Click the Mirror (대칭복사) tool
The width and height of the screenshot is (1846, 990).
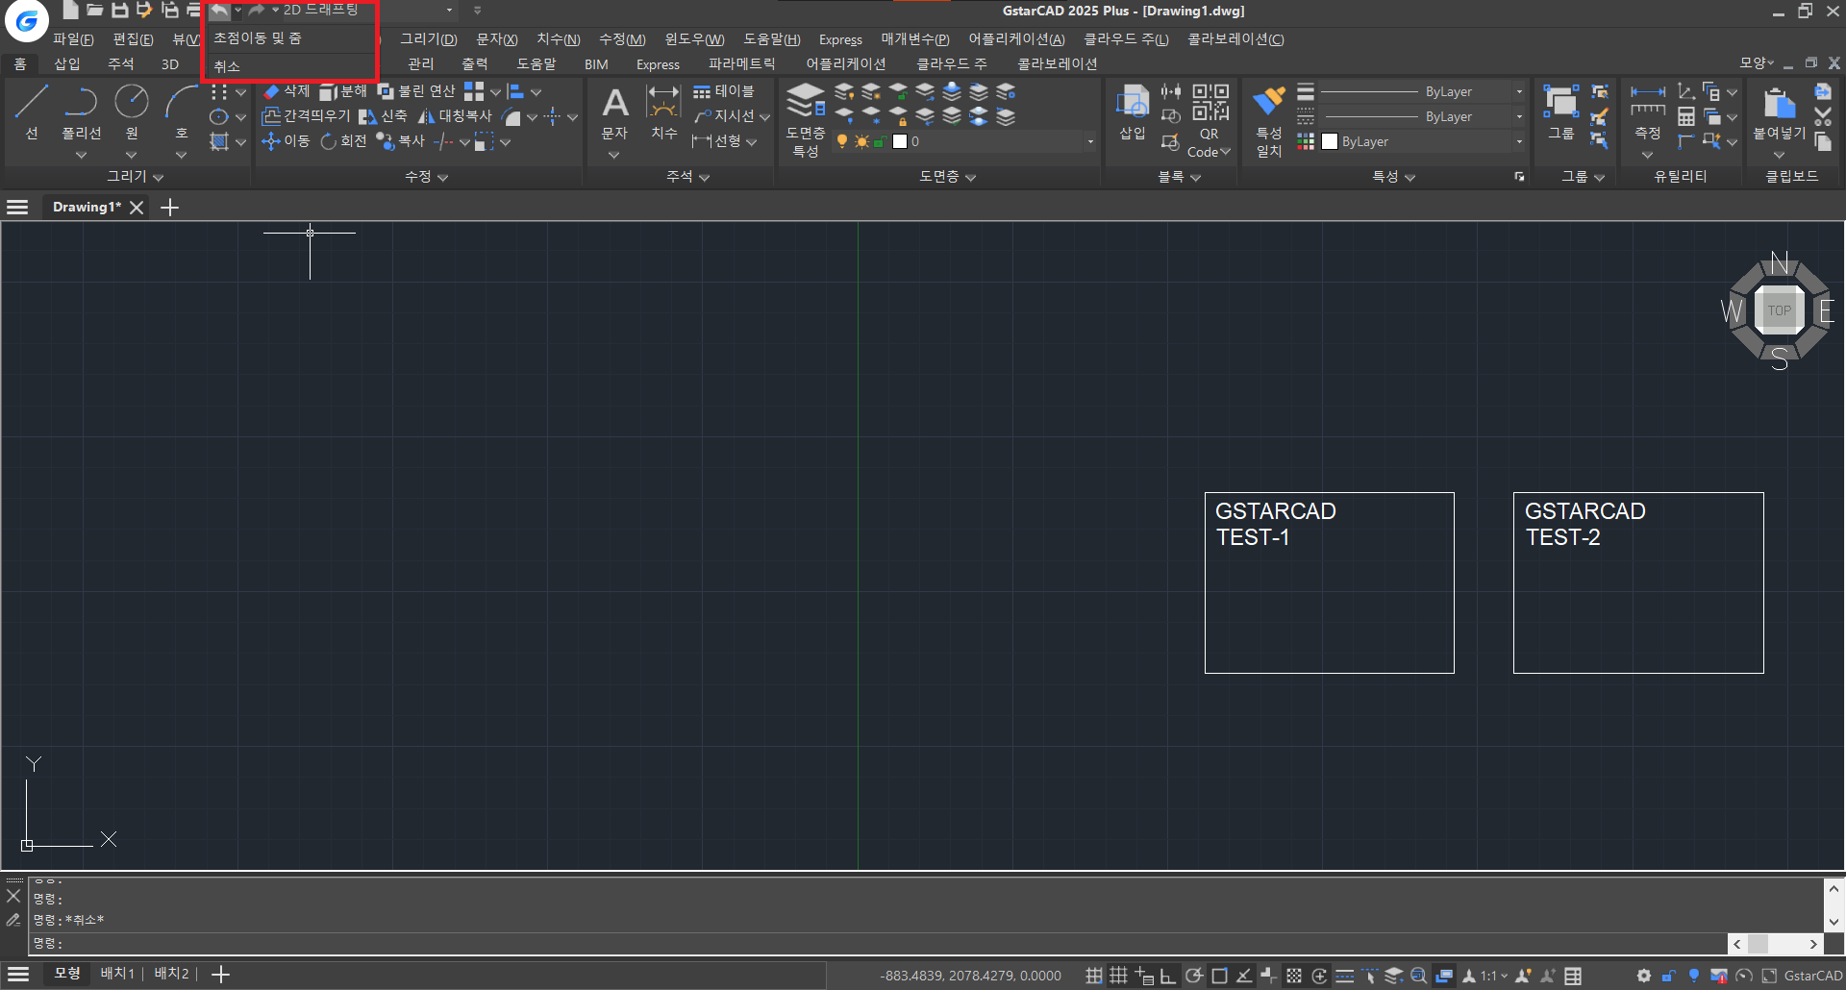pyautogui.click(x=455, y=116)
